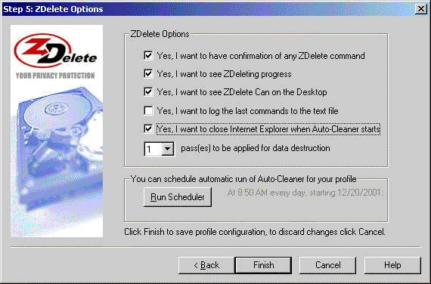This screenshot has width=431, height=284.
Task: Click the 'ZDelete Options' group label
Action: (x=160, y=34)
